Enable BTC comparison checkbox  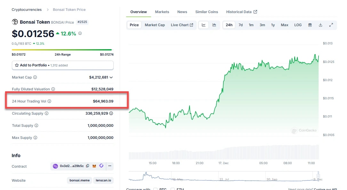click(155, 189)
